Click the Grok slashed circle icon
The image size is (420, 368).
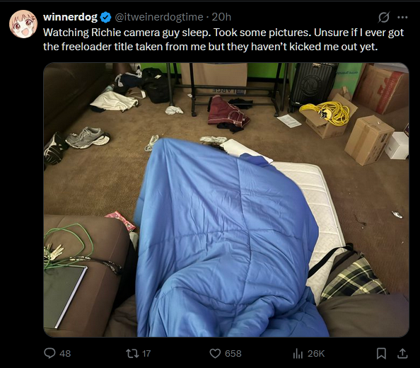click(383, 18)
